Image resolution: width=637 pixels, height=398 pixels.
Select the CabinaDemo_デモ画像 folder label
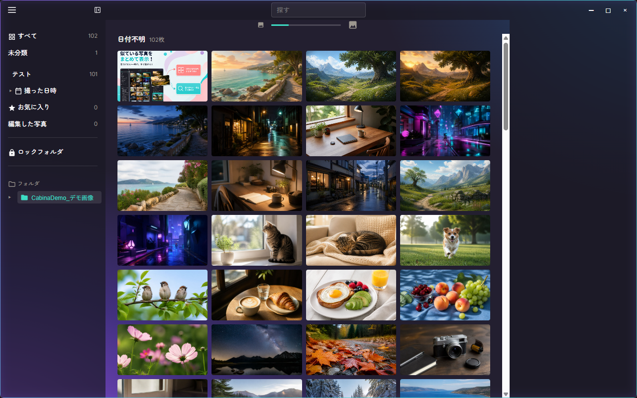click(62, 198)
